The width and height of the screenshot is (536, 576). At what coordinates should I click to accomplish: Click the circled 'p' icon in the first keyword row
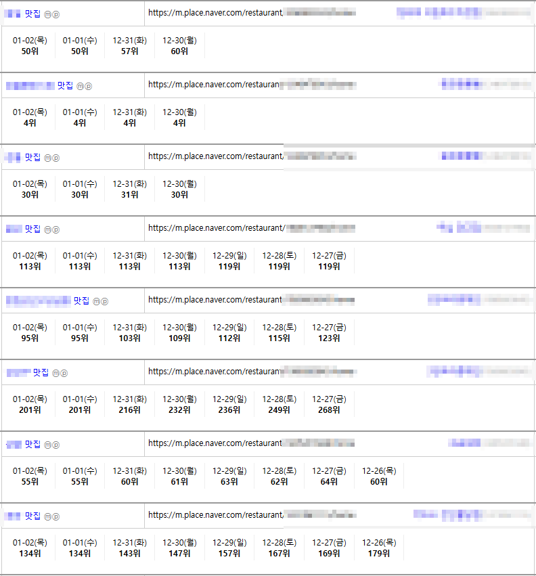56,14
